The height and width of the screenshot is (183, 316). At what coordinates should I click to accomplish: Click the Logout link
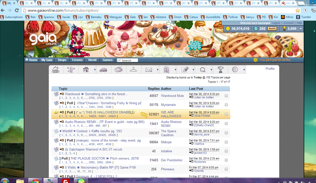(x=276, y=23)
